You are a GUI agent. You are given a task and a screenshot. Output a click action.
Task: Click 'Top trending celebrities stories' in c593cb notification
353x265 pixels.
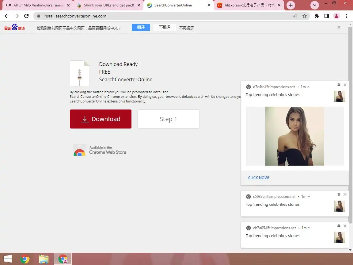pyautogui.click(x=272, y=204)
